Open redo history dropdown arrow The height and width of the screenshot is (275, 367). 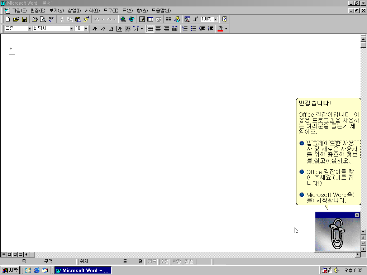click(x=115, y=19)
